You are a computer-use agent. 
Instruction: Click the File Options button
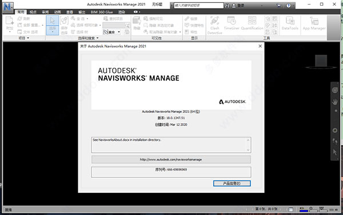coord(28,32)
